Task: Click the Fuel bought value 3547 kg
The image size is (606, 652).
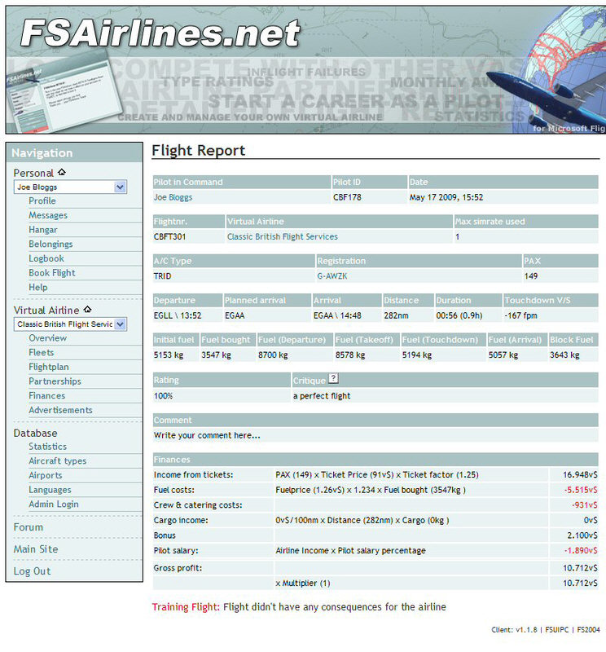Action: (x=216, y=355)
